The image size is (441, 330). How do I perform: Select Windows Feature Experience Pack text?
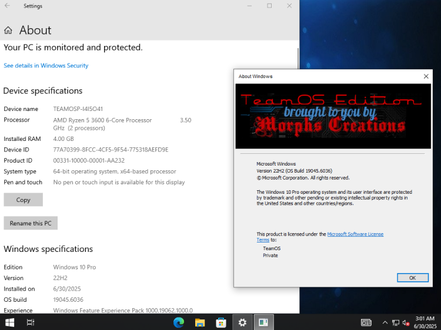(123, 311)
